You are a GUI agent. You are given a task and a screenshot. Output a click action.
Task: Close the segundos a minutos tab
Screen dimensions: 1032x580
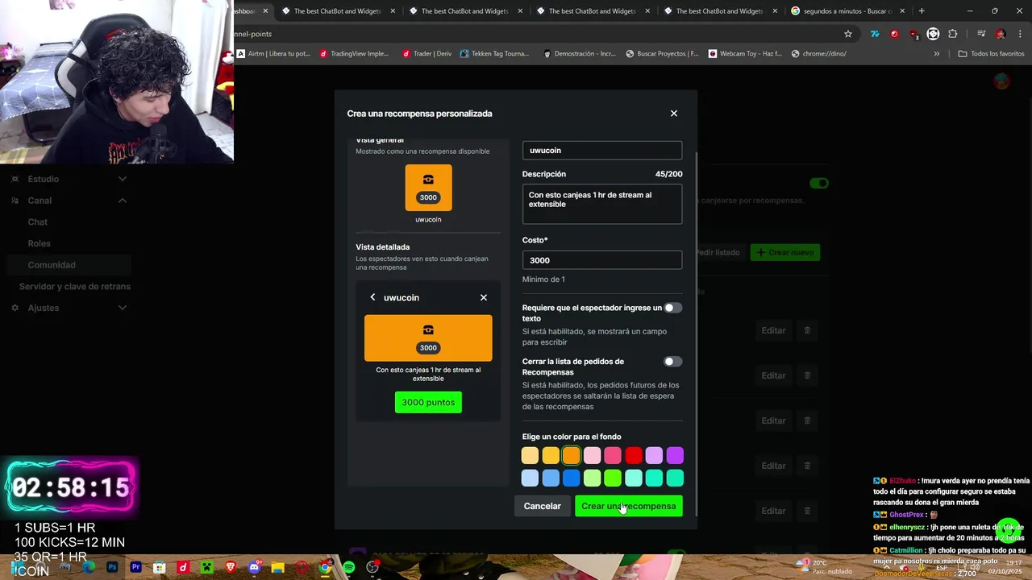[902, 11]
